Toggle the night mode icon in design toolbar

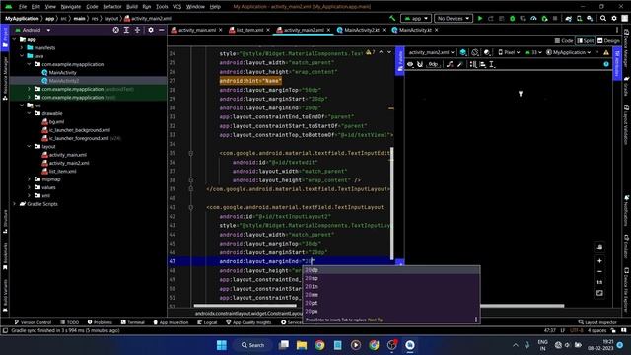(487, 52)
